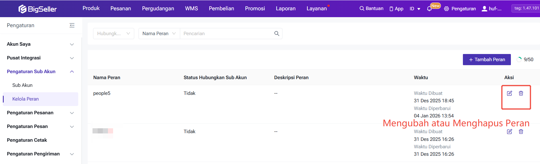Viewport: 540px width, 164px height.
Task: Open the Nama Peran search type dropdown
Action: tap(159, 33)
